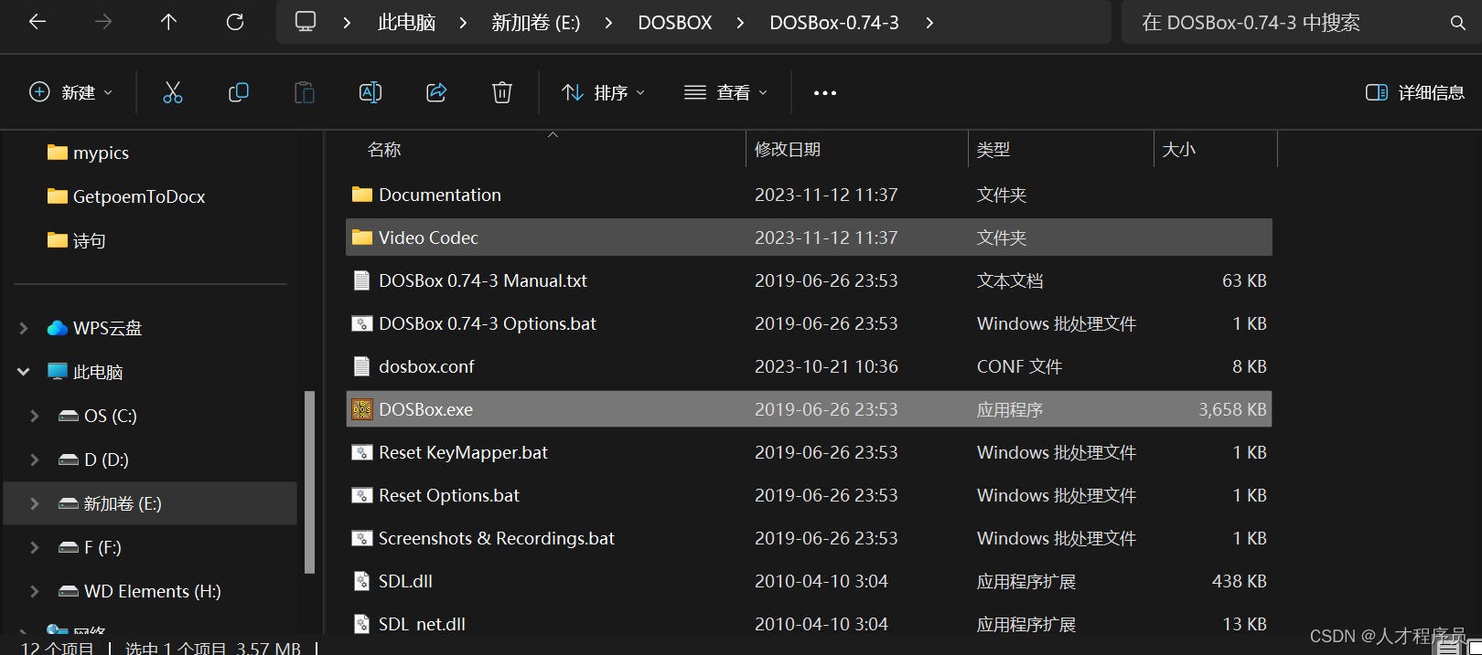Screen dimensions: 1482x655
Task: Click the Delete trash icon
Action: [502, 92]
